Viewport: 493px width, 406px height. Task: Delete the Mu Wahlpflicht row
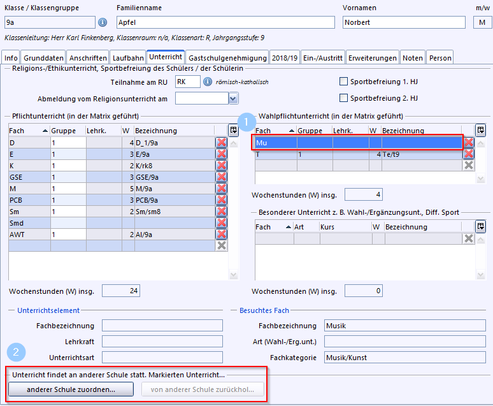tap(469, 143)
